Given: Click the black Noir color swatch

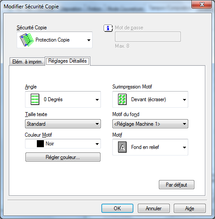Looking at the screenshot, I should point(40,144).
